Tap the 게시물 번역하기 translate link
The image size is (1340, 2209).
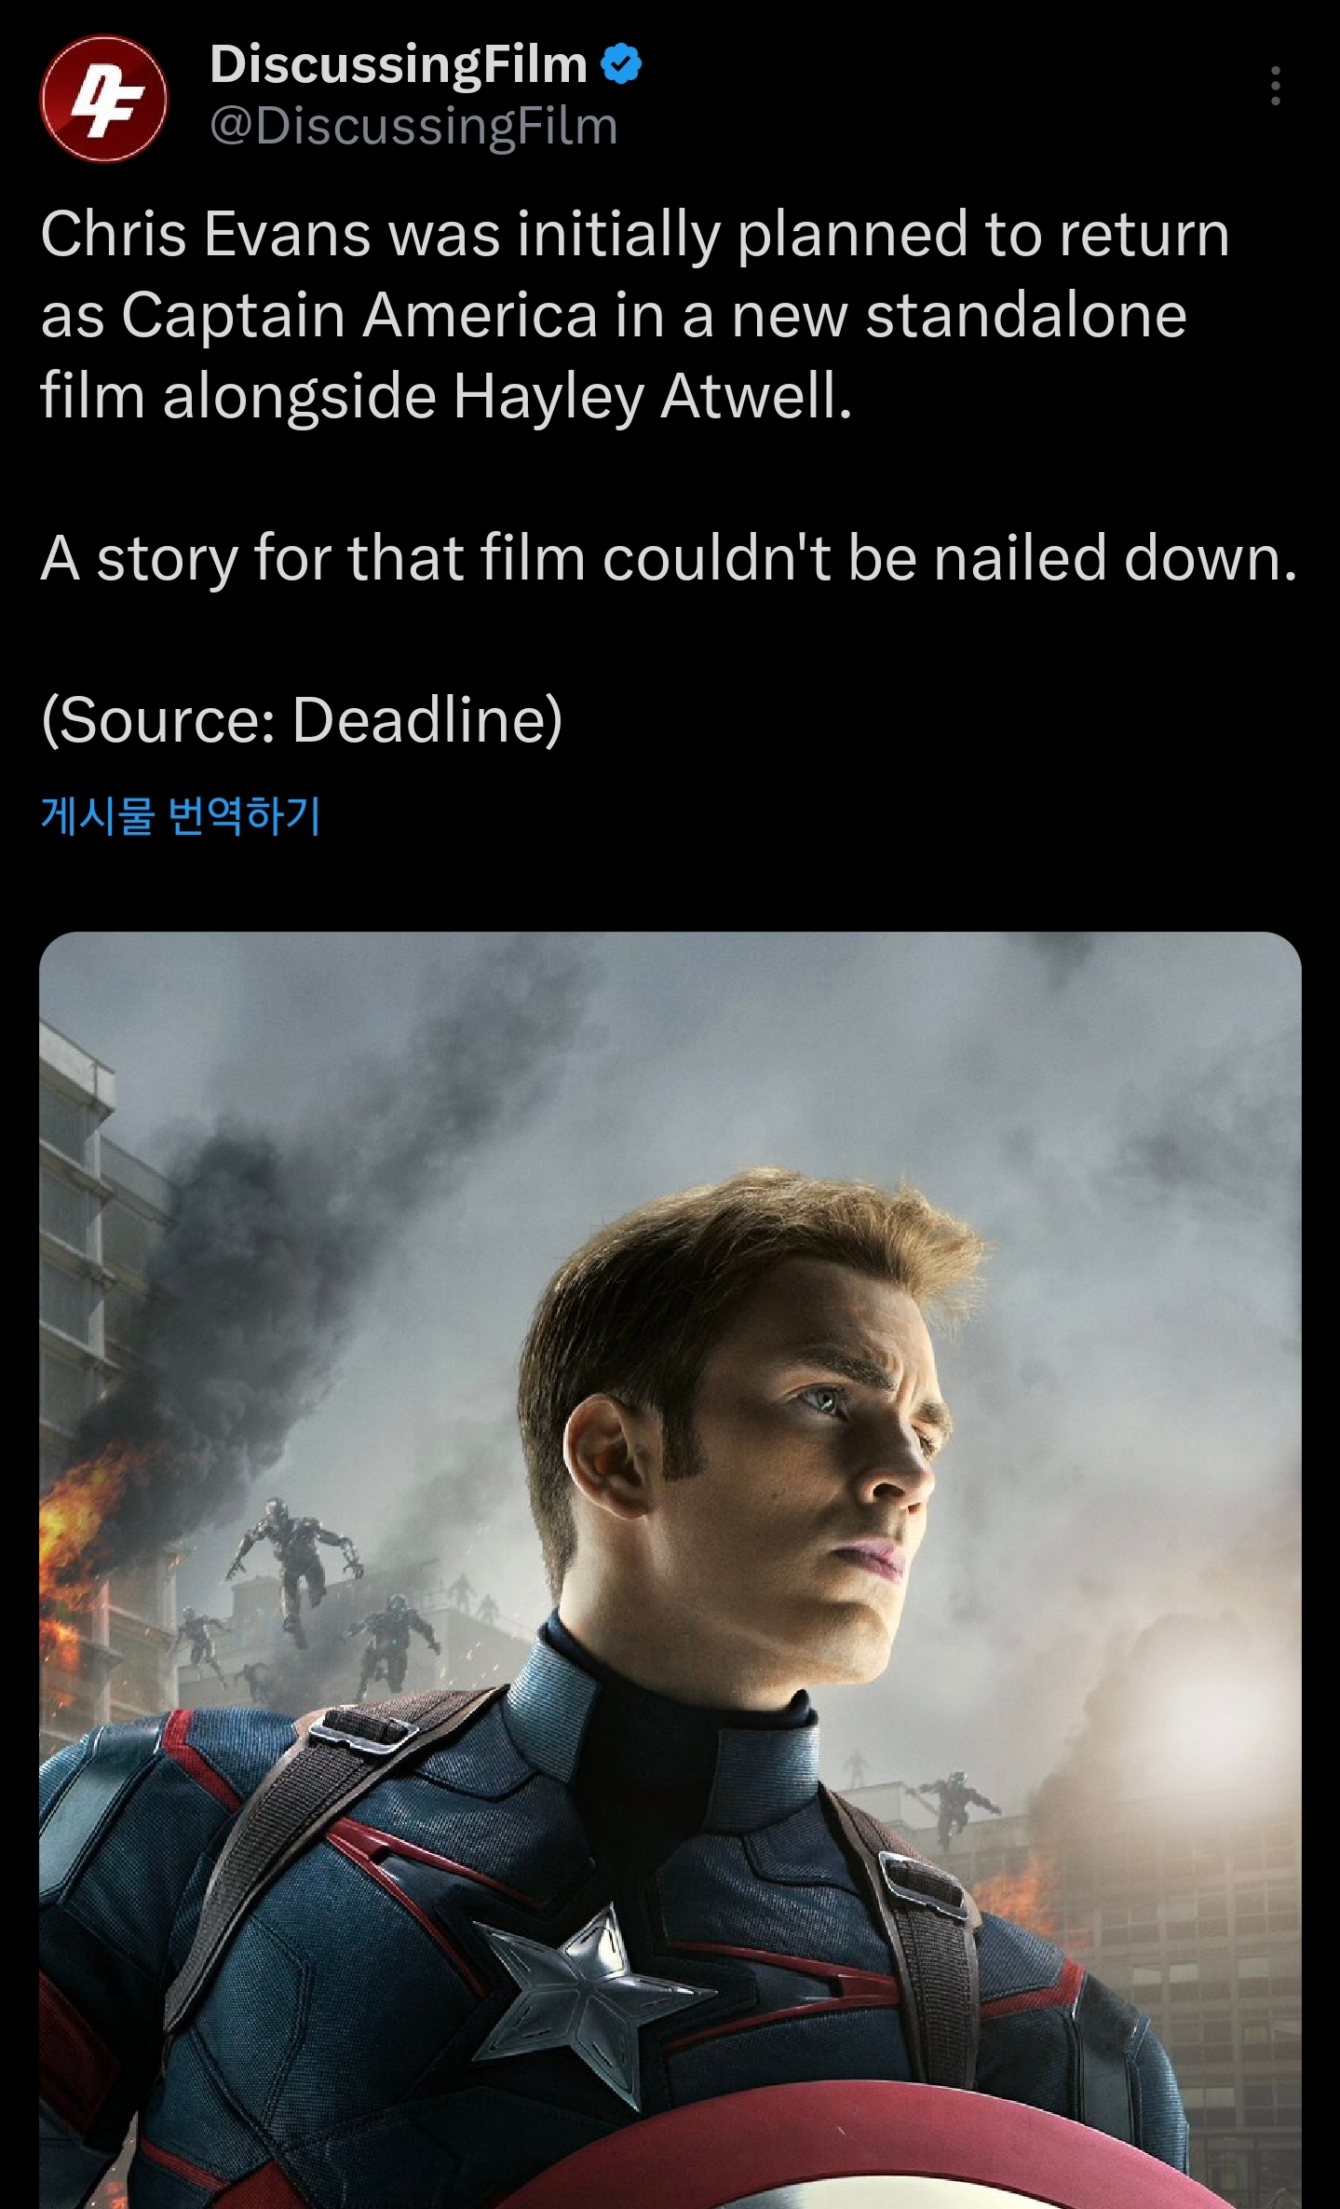click(181, 815)
